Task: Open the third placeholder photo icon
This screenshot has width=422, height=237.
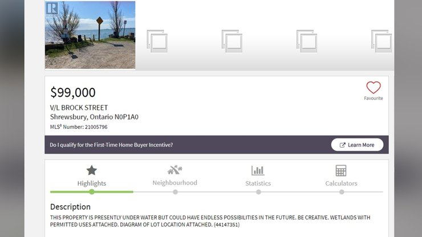Action: 306,41
